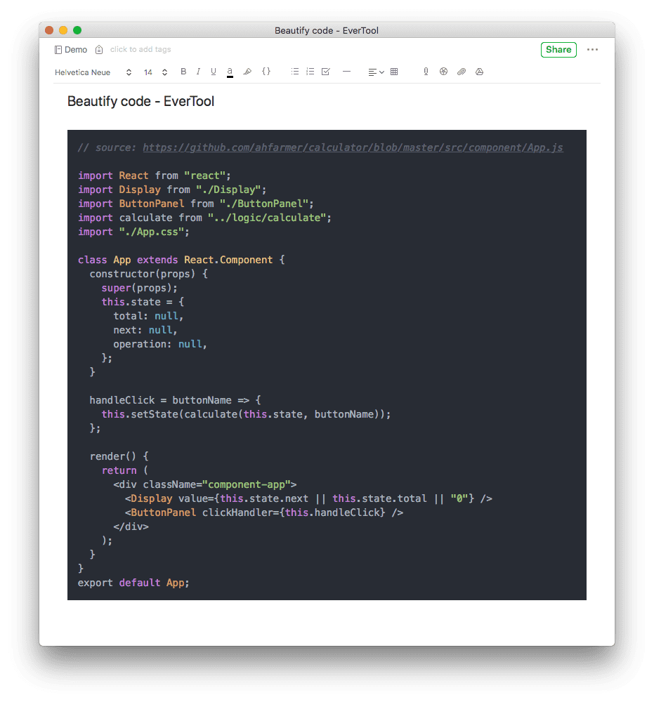Import a file from Google Drive
Image resolution: width=654 pixels, height=702 pixels.
[x=478, y=71]
